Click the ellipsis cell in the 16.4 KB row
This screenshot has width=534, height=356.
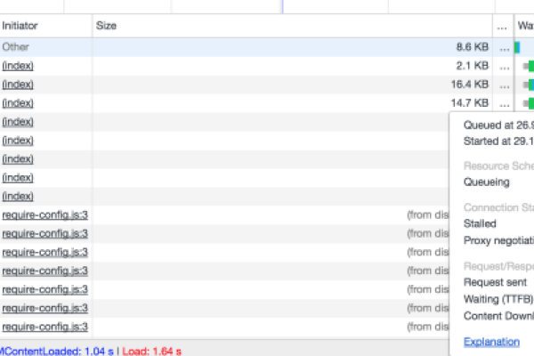pyautogui.click(x=505, y=85)
